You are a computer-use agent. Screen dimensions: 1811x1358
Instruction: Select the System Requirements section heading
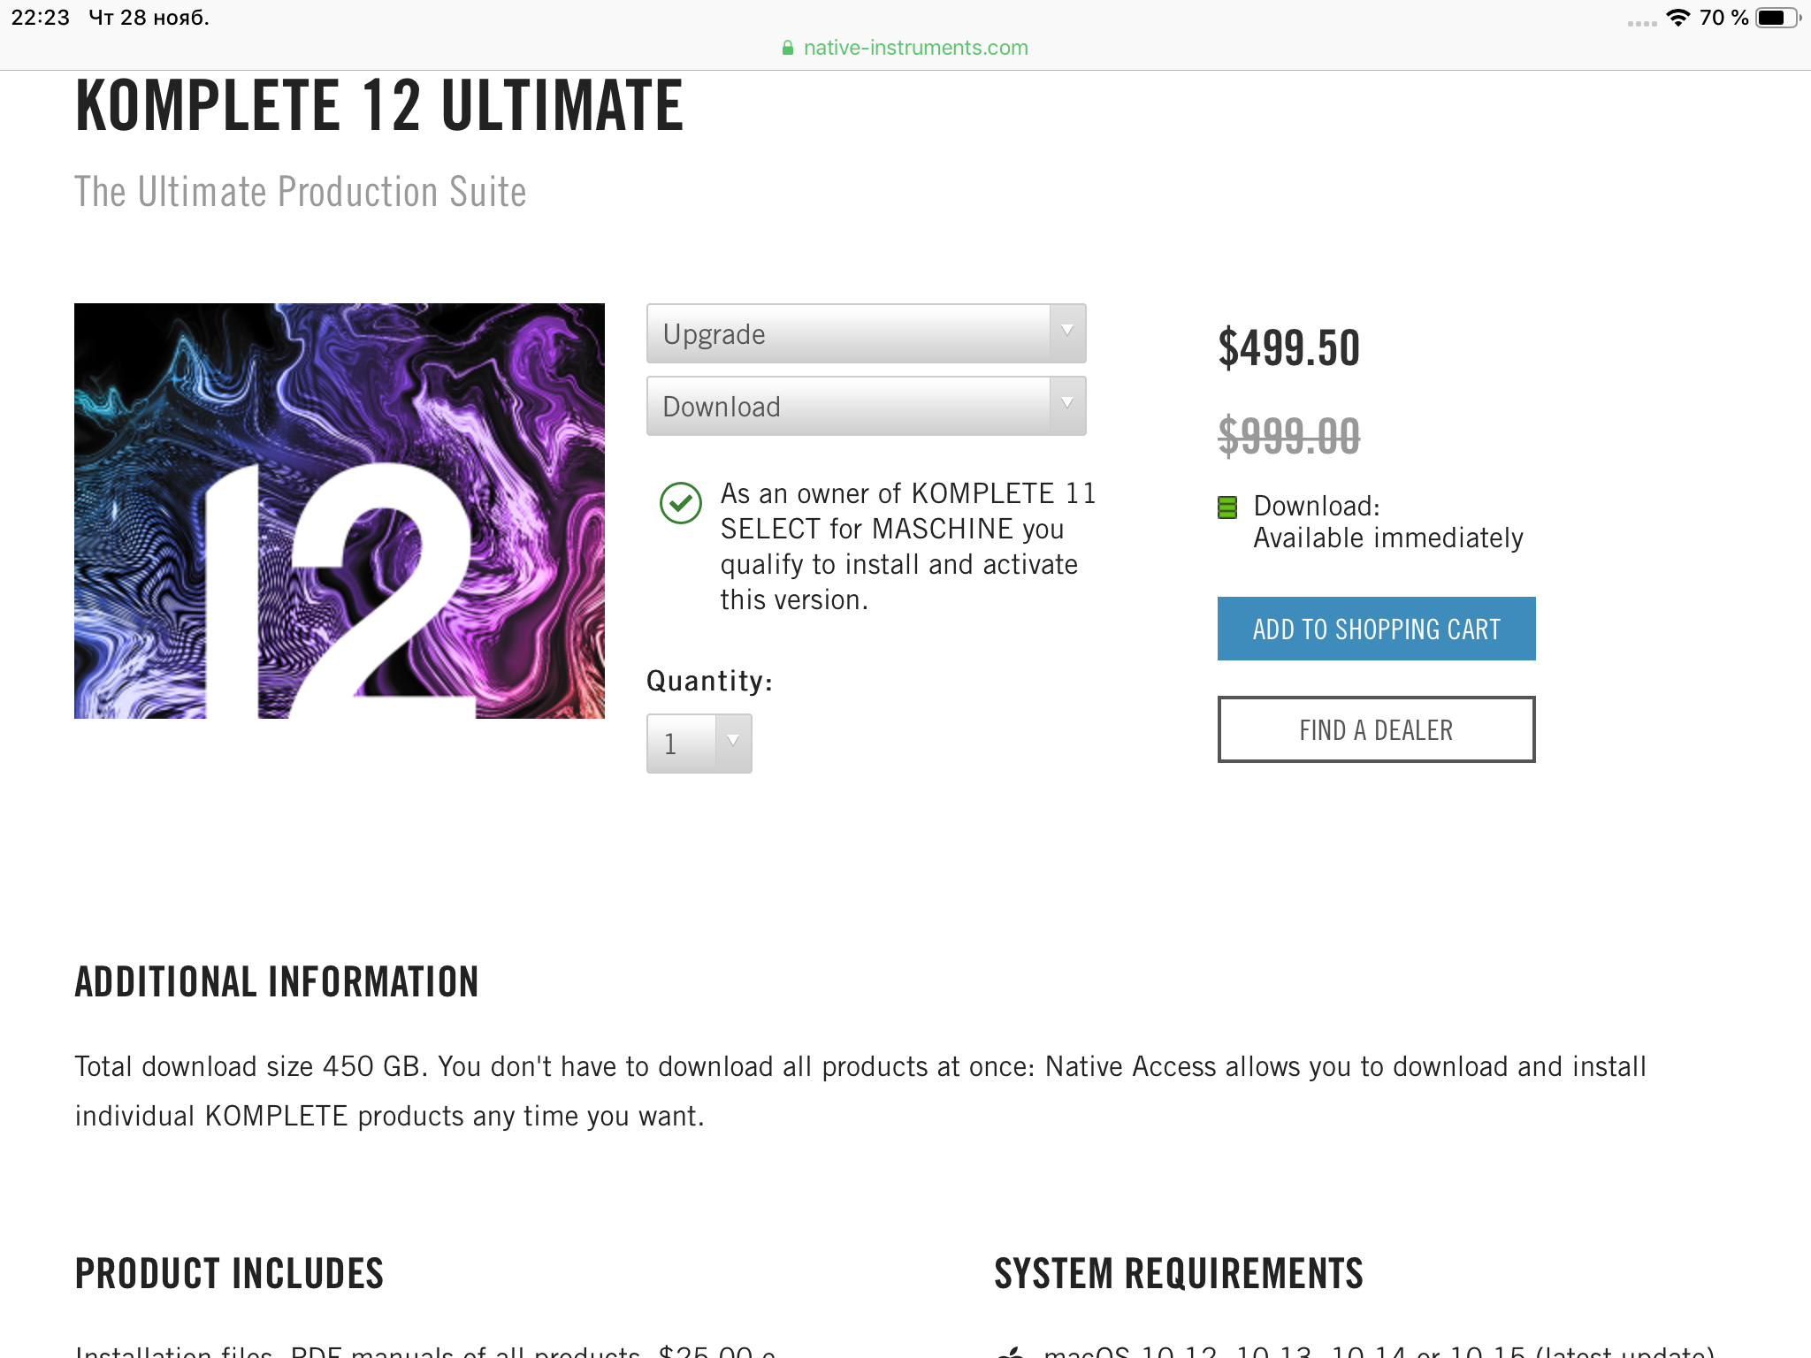[1179, 1274]
